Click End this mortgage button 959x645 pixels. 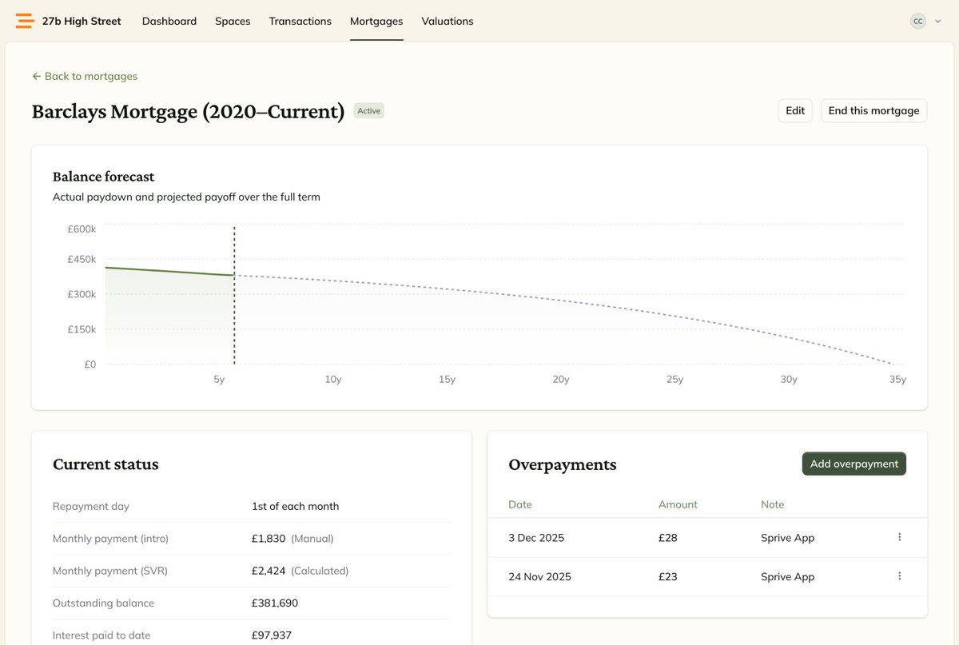pyautogui.click(x=873, y=110)
